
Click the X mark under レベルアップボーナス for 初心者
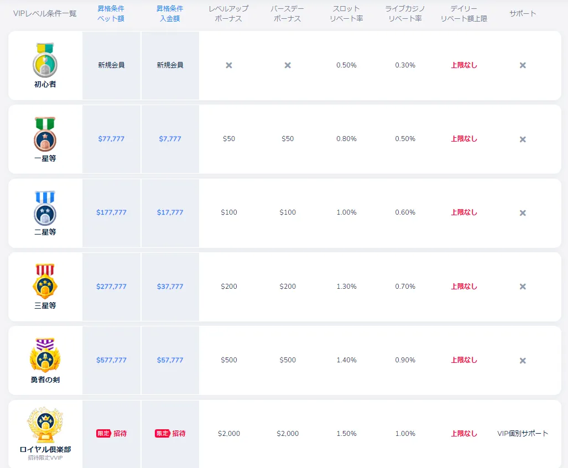tap(229, 65)
